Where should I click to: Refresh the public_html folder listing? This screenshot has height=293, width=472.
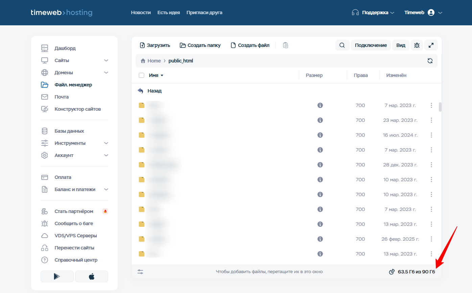[x=430, y=61]
